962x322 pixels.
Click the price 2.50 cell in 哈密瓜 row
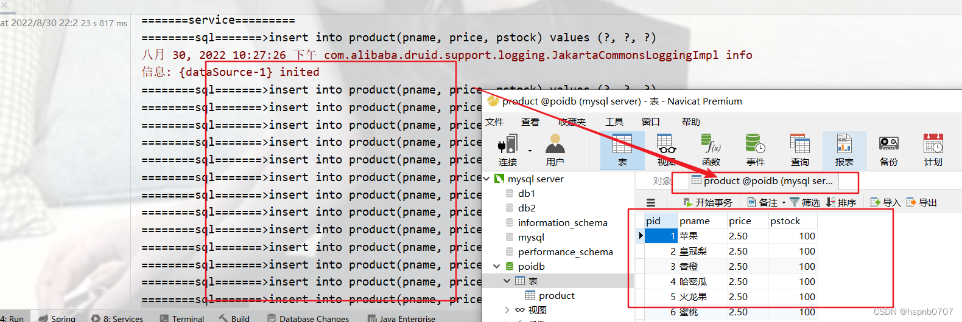point(748,281)
